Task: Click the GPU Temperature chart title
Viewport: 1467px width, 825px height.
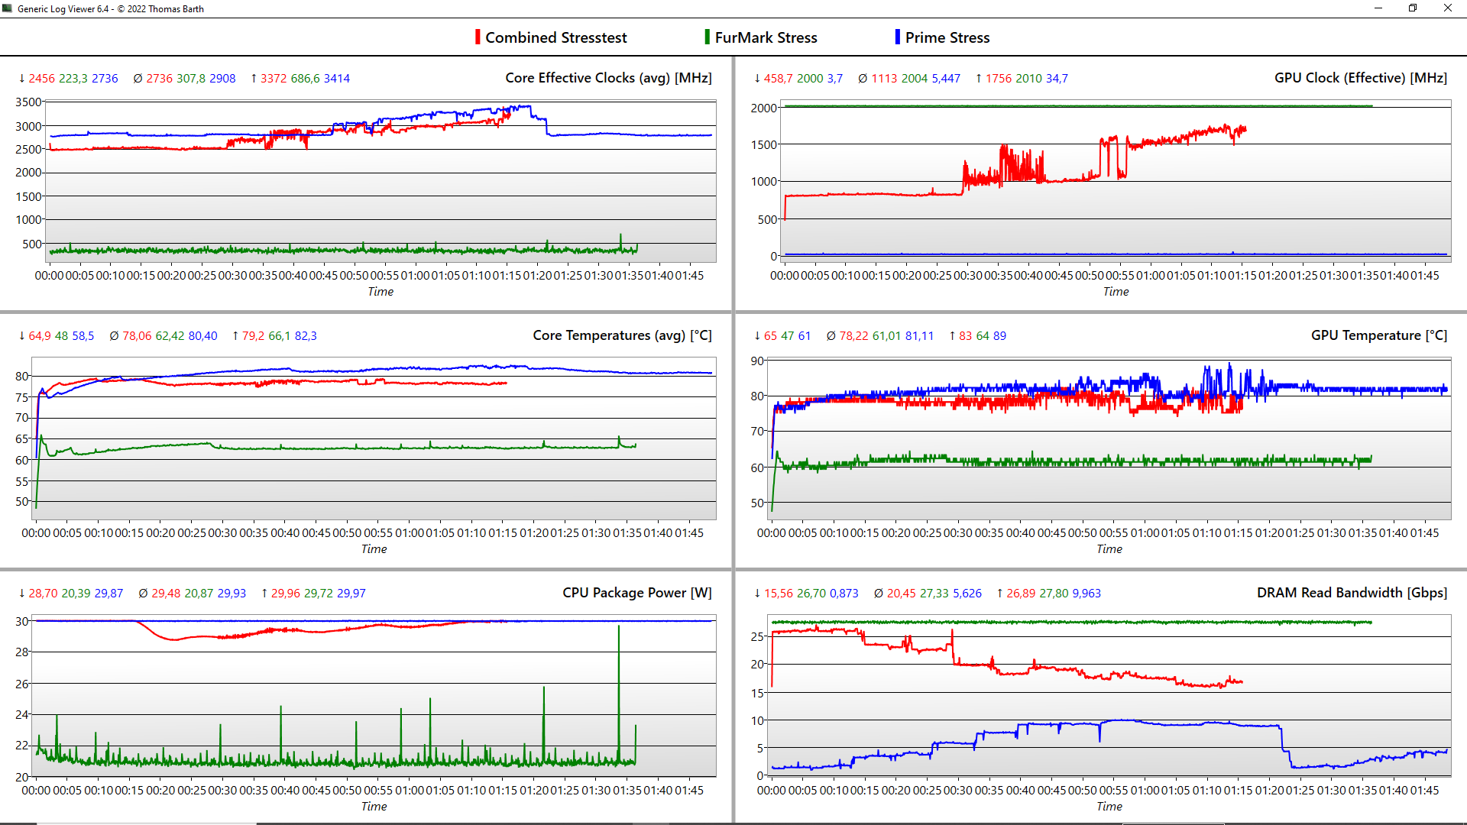Action: pyautogui.click(x=1378, y=335)
